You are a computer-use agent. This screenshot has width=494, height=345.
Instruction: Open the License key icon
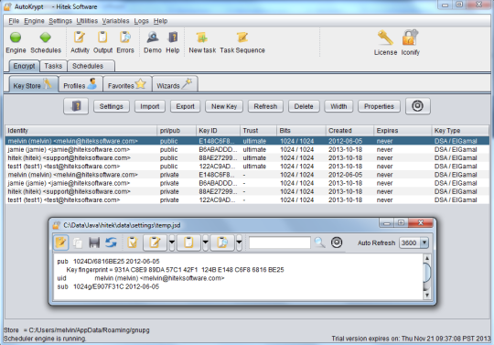click(385, 38)
